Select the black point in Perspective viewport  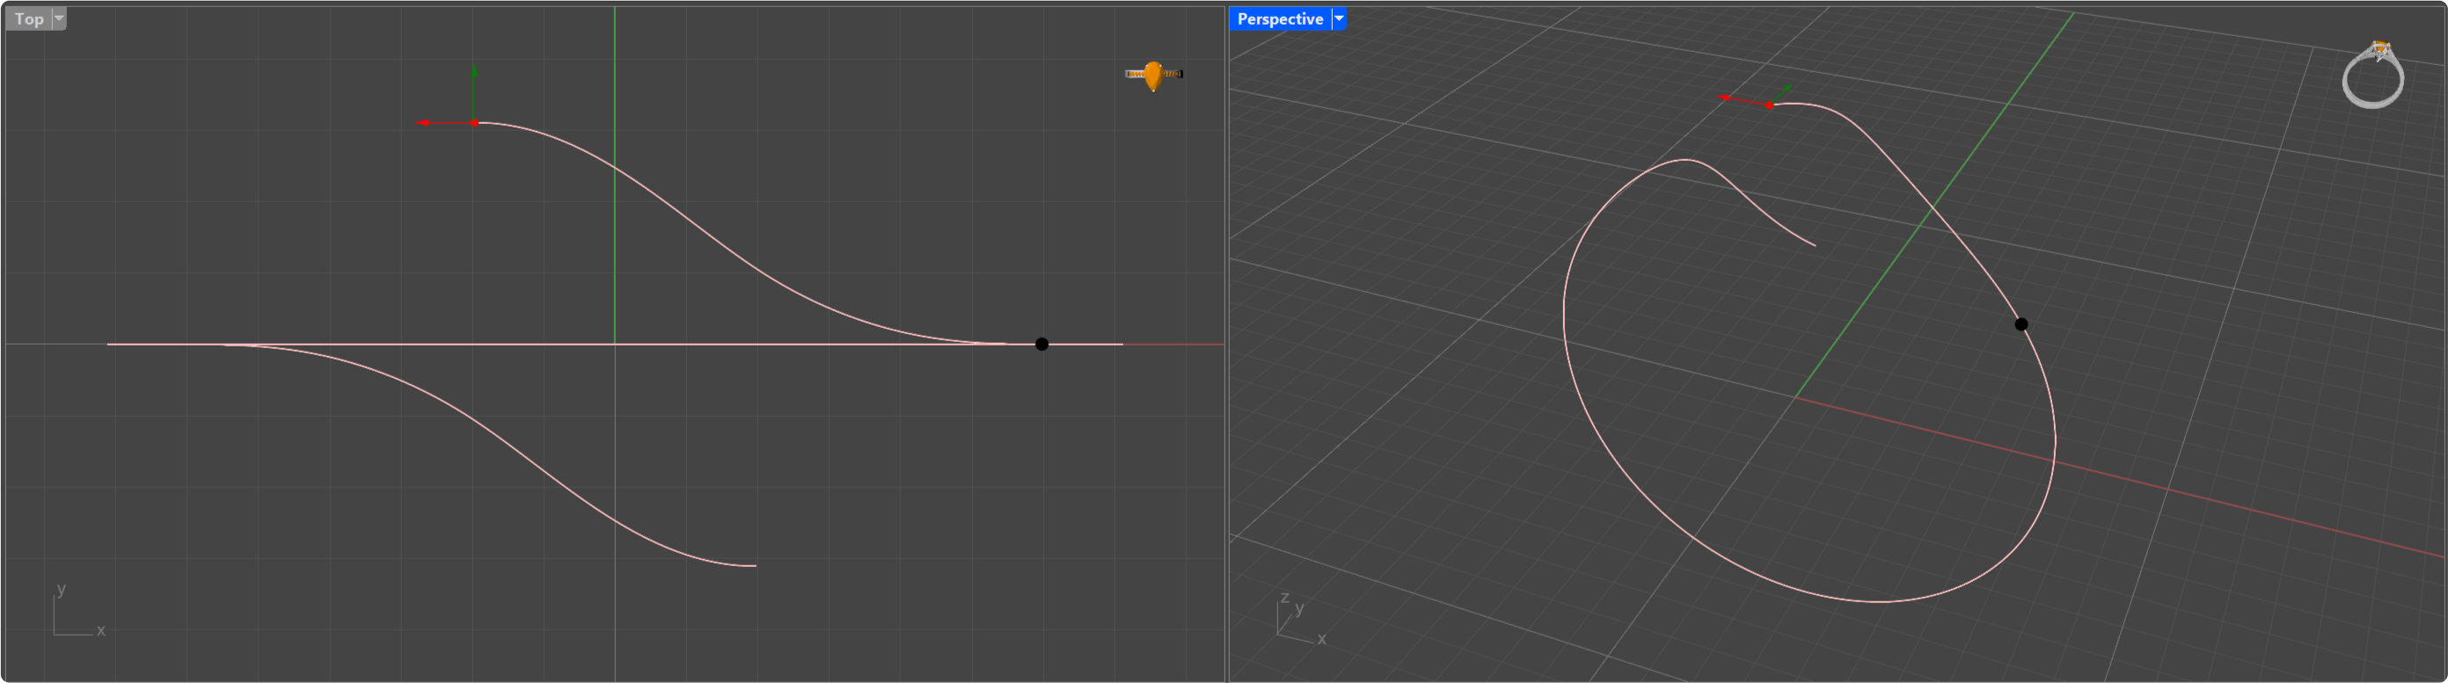click(2021, 324)
